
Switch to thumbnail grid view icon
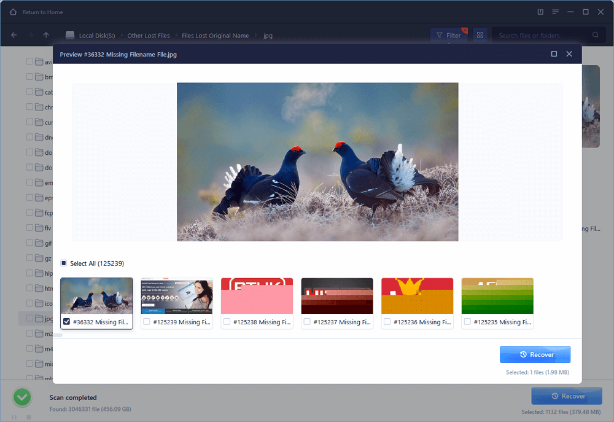tap(480, 35)
